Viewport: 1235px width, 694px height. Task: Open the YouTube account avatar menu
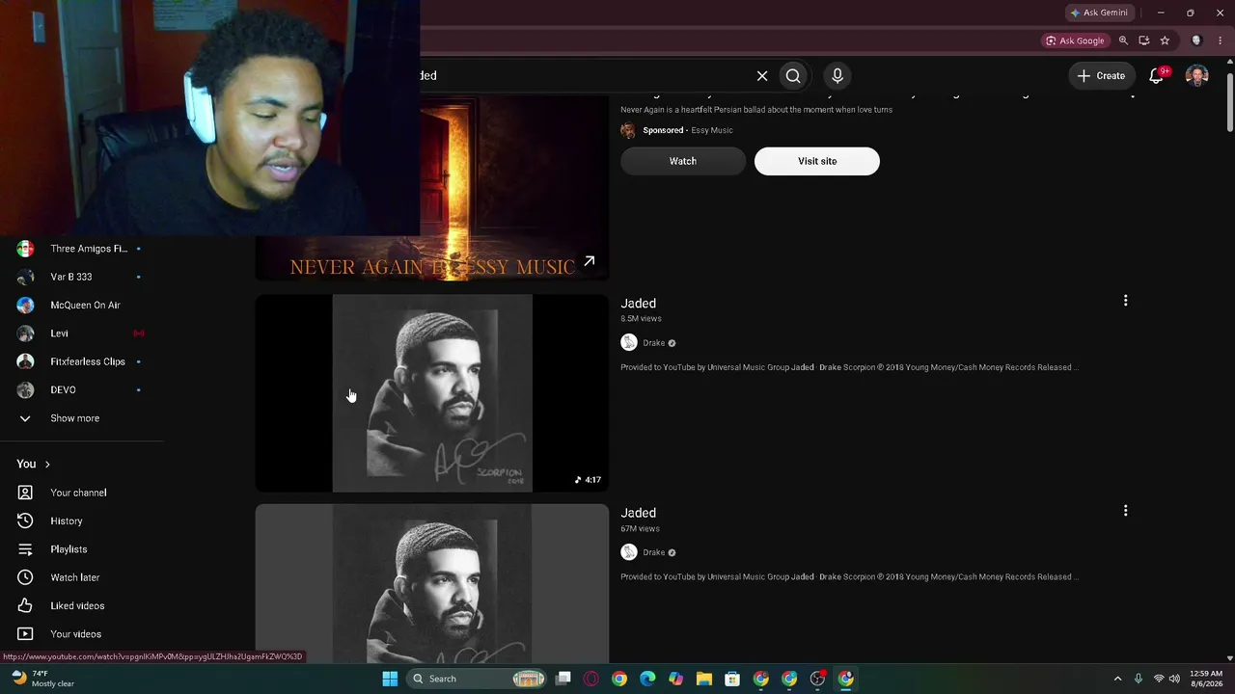tap(1197, 75)
